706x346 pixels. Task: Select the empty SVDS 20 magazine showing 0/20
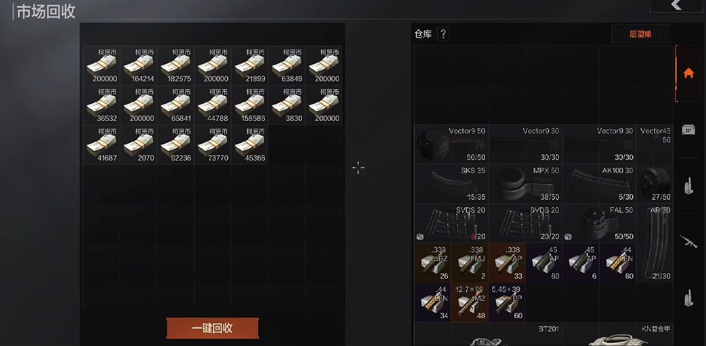click(x=451, y=222)
